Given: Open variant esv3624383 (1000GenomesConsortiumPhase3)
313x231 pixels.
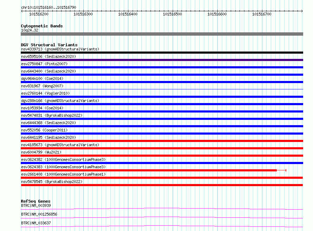Looking at the screenshot, I should 63,167.
